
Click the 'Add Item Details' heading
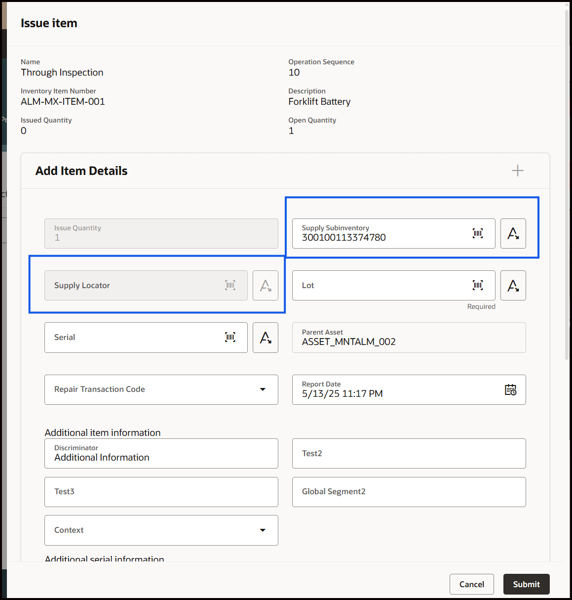(81, 171)
